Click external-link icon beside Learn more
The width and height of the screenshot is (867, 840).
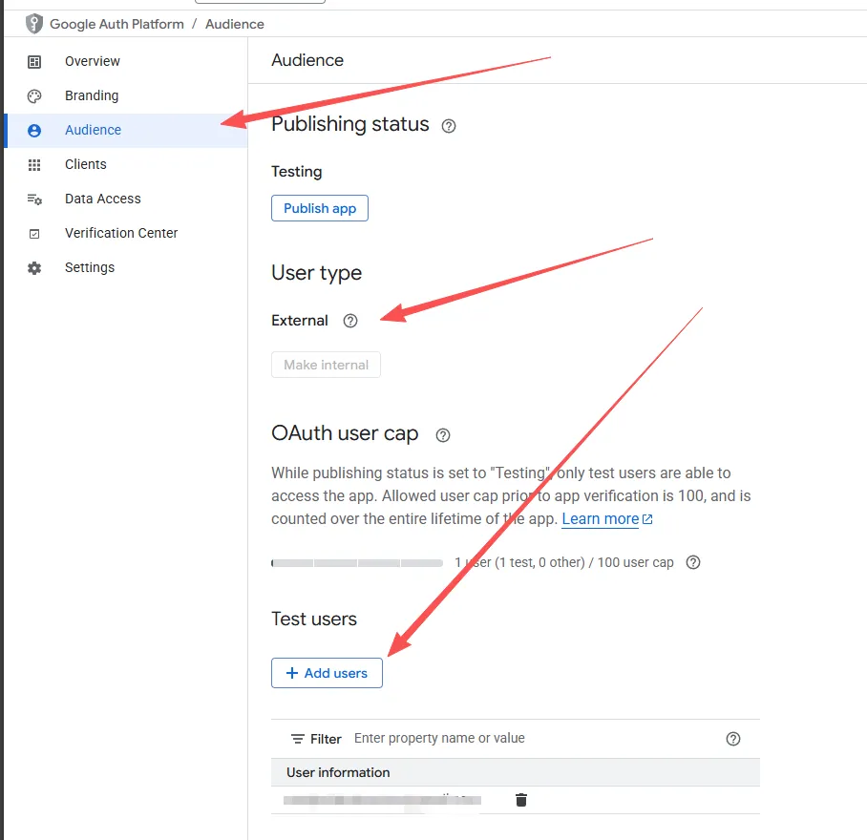647,519
